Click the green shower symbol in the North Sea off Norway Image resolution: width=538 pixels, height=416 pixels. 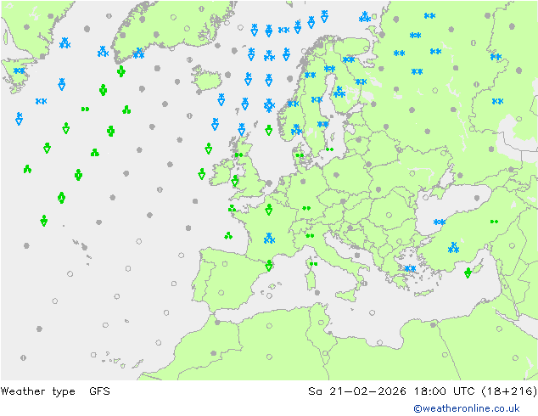(x=269, y=130)
